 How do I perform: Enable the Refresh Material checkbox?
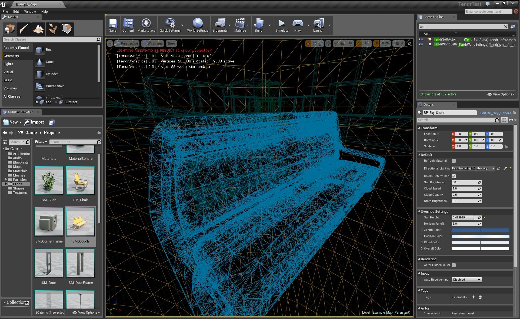tap(454, 161)
